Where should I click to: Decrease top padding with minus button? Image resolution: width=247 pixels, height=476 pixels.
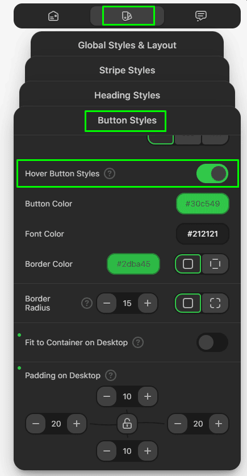[107, 396]
